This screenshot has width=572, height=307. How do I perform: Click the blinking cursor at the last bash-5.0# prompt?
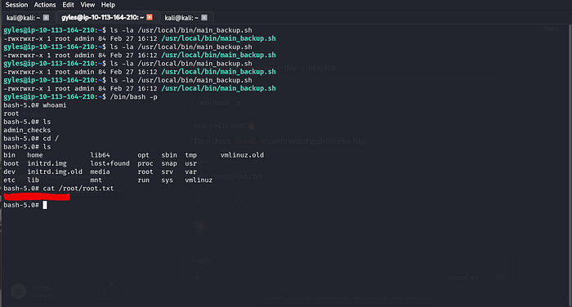(45, 205)
